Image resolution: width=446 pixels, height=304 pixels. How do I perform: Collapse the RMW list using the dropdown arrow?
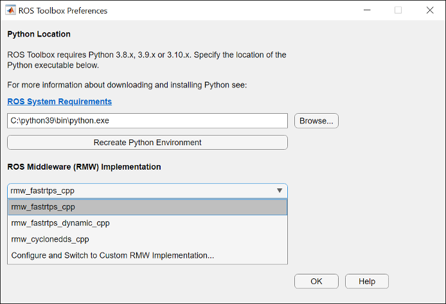coord(279,191)
